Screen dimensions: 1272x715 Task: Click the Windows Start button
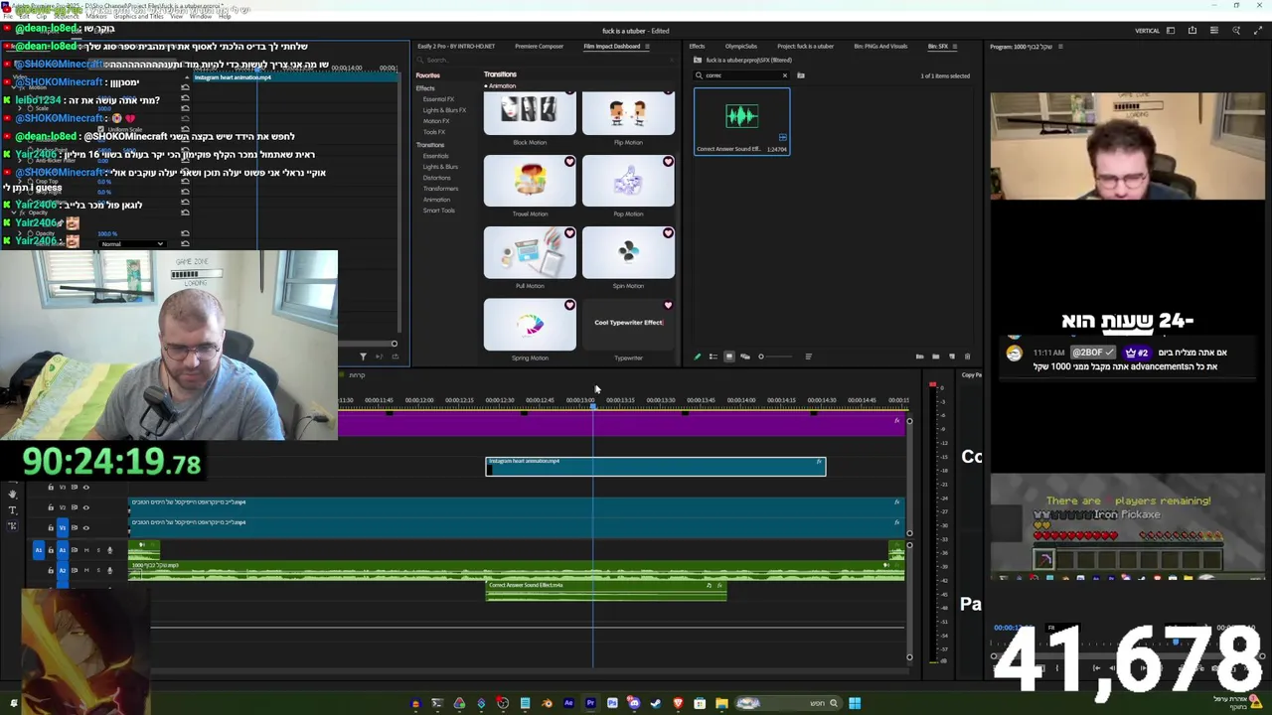[855, 703]
